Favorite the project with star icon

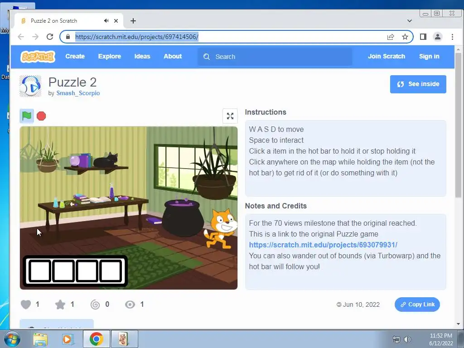point(60,304)
